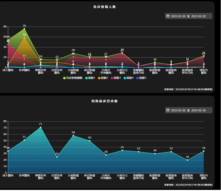The width and height of the screenshot is (221, 191).
Task: Select the 30 bed point at 衛部新營醫院
Action: (155, 154)
